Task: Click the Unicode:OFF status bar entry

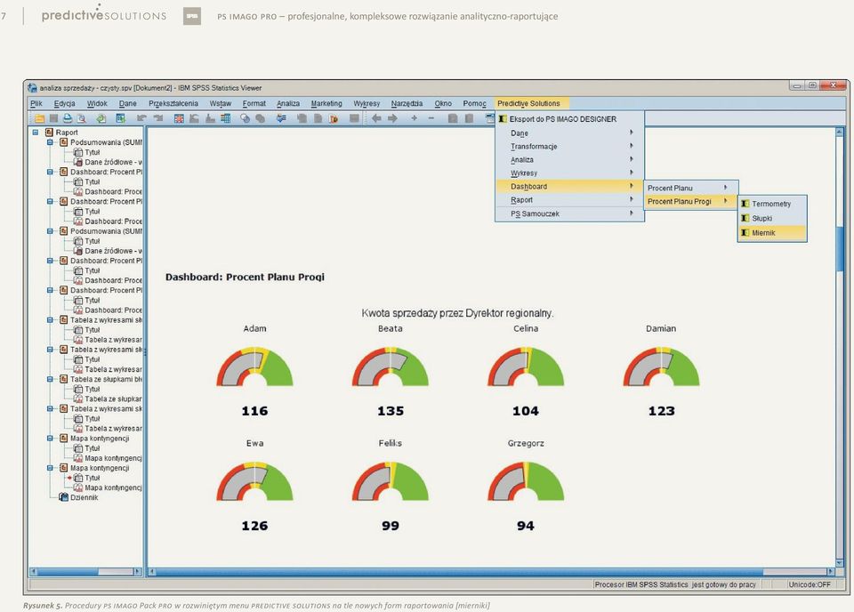Action: [810, 584]
